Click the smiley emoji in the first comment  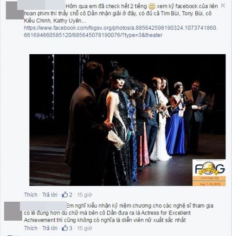(152, 6)
